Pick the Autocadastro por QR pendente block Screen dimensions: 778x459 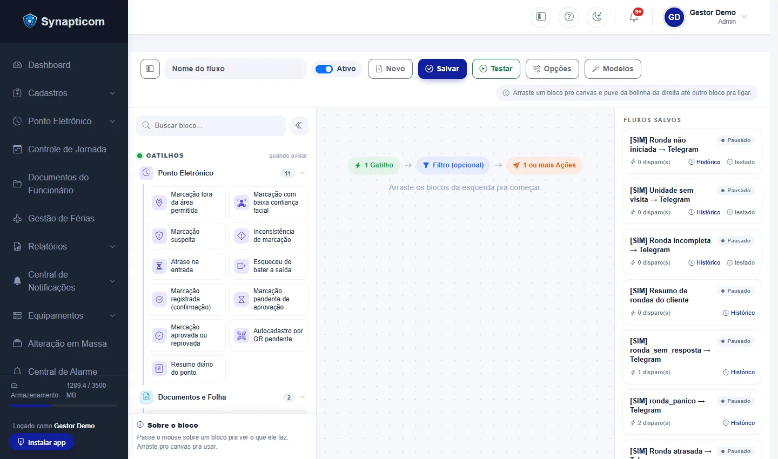pos(269,335)
